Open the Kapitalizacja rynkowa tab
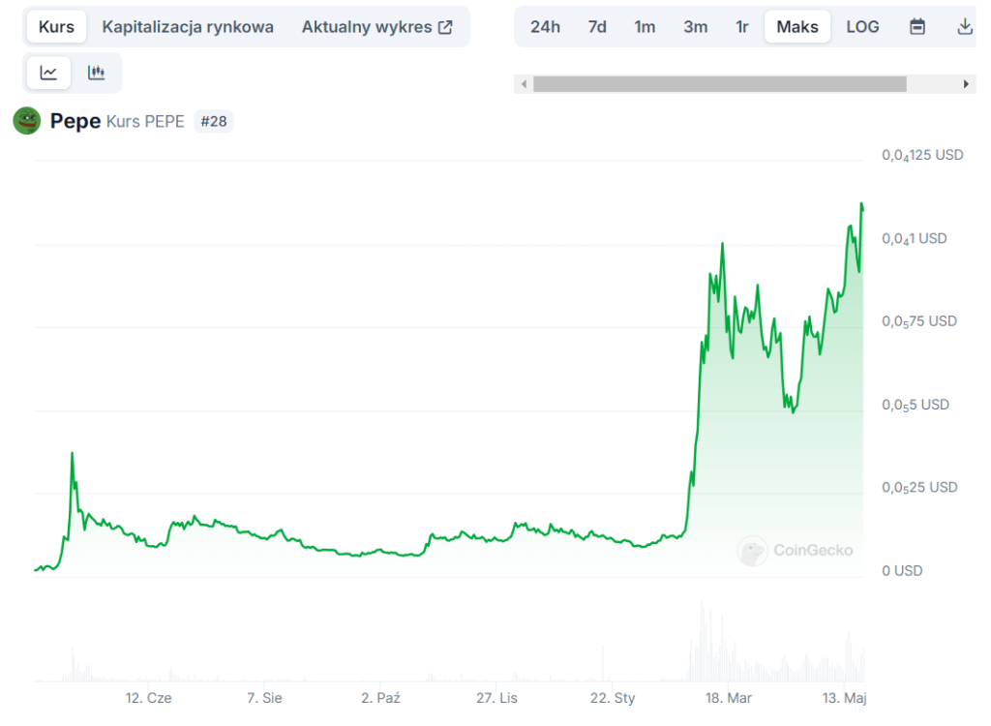Screen dimensions: 991x726 (x=188, y=27)
